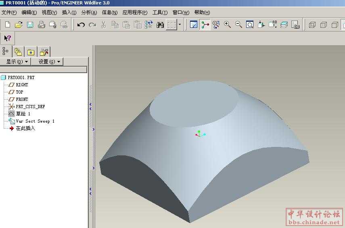Open the 显示(O) dropdown in model tree
The width and height of the screenshot is (345, 228).
(x=15, y=62)
